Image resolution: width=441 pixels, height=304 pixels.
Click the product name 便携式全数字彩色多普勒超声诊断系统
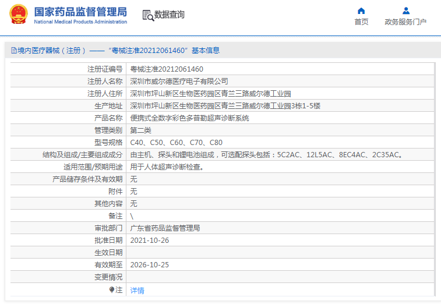(189, 118)
